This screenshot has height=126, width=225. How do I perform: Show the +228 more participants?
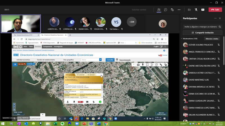point(132,22)
